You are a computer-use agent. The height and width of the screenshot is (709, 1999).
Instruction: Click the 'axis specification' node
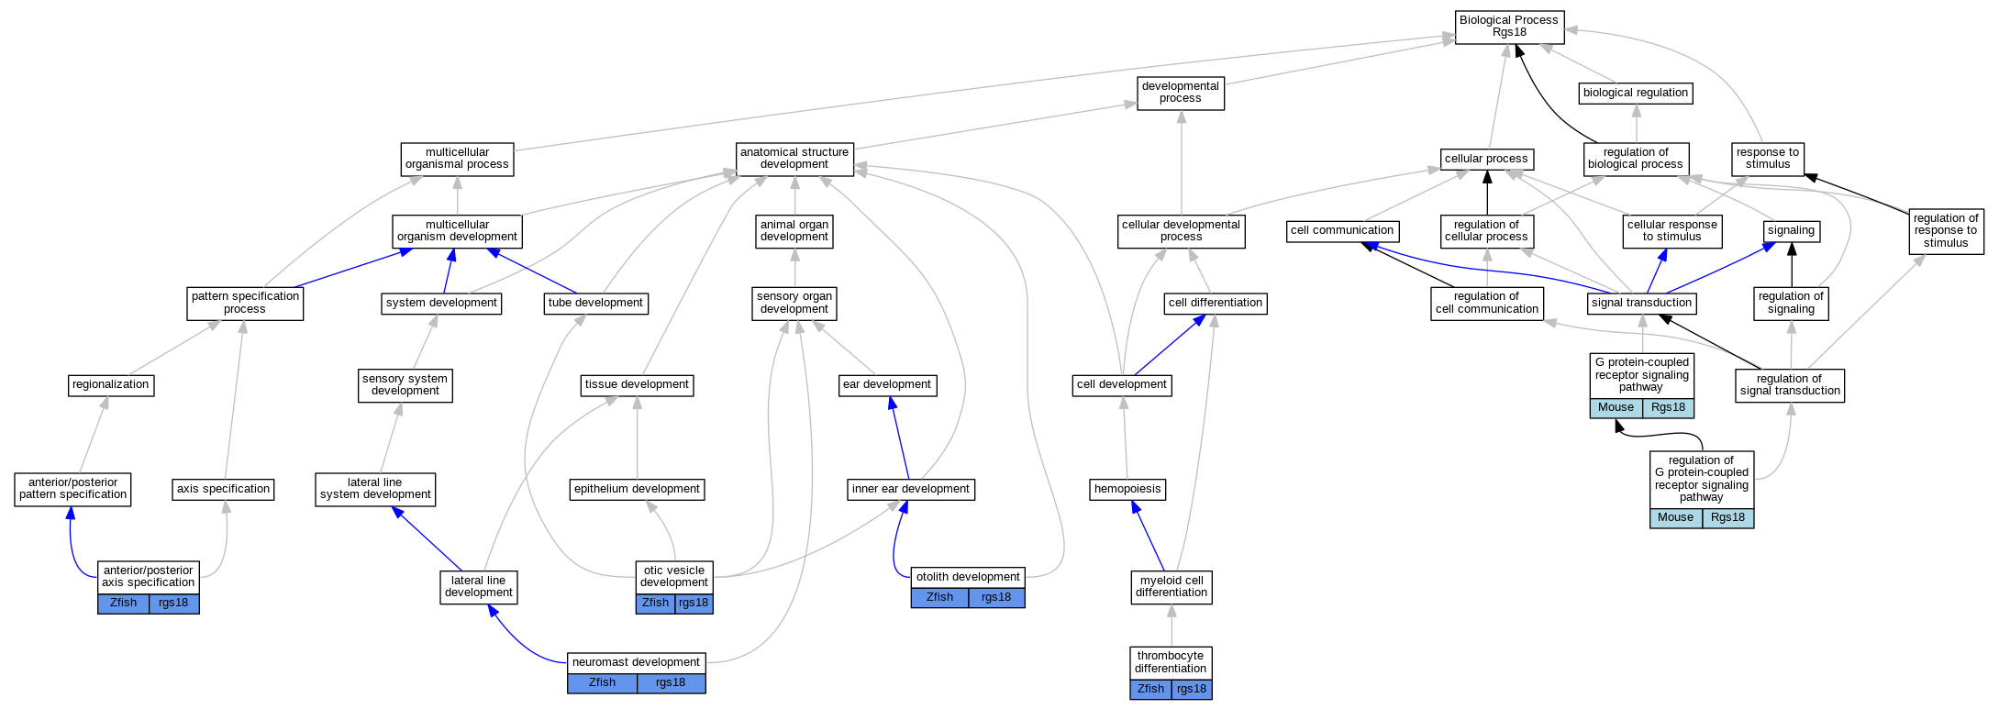click(224, 490)
